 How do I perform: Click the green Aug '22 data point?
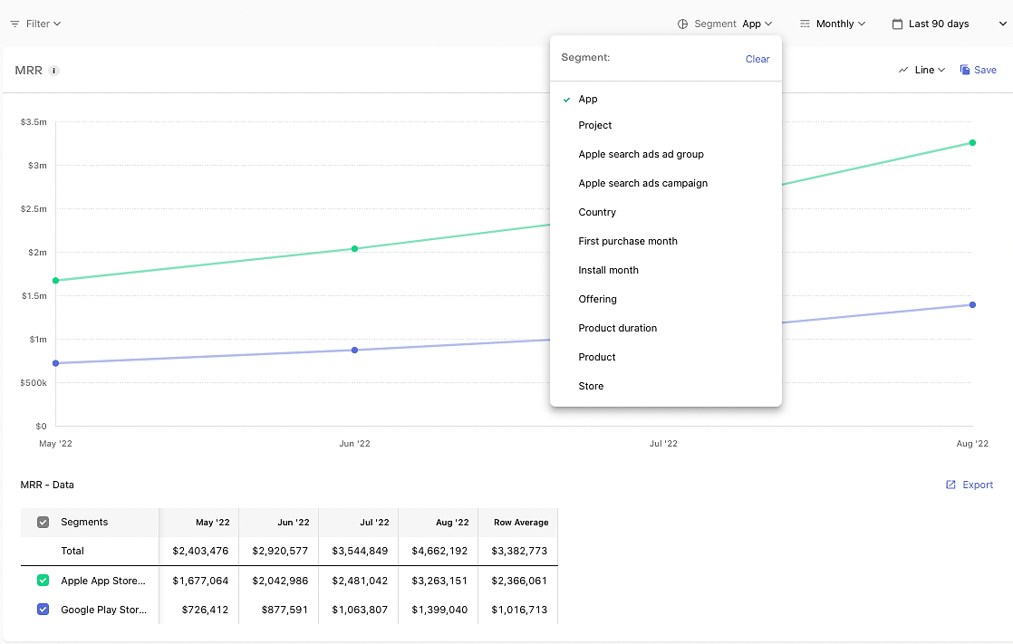(x=972, y=143)
